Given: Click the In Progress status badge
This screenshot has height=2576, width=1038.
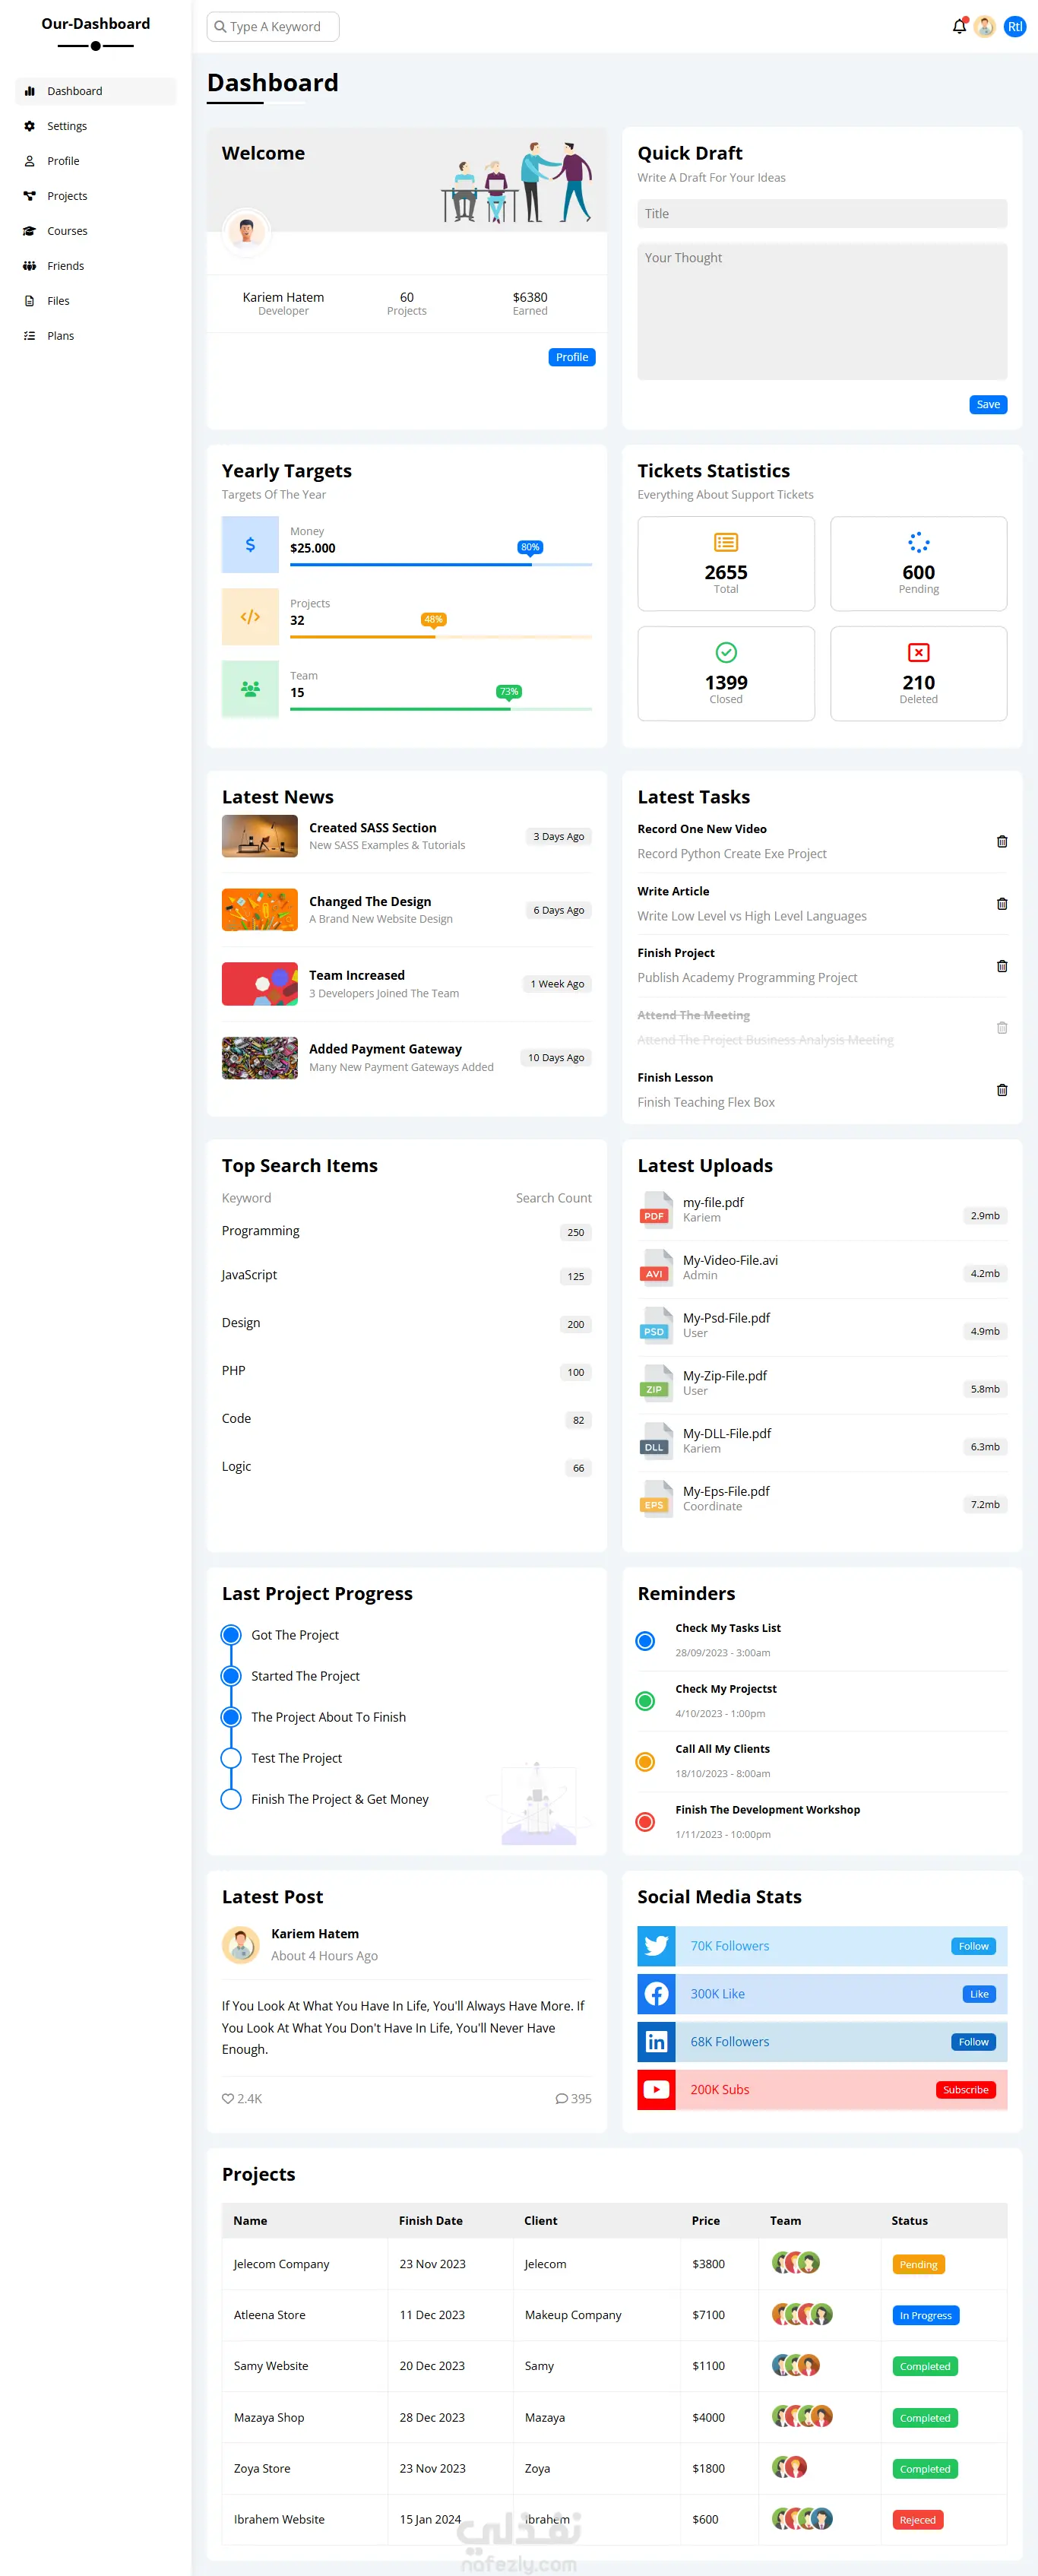Looking at the screenshot, I should (x=925, y=2315).
